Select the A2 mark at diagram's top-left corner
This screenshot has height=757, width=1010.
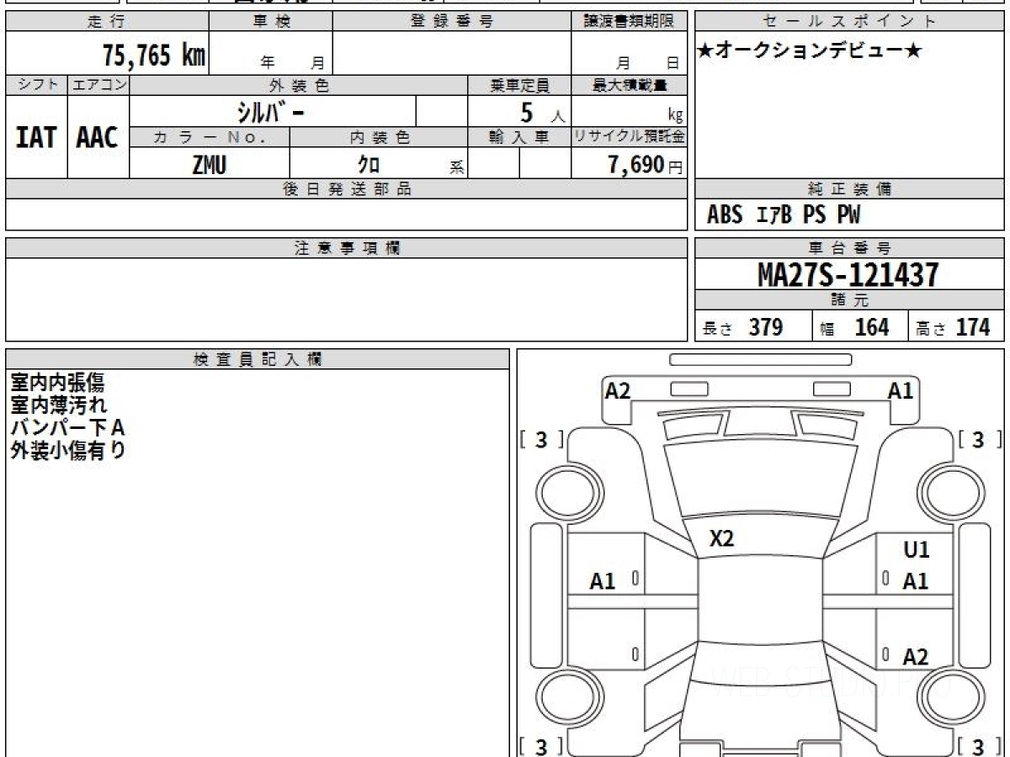click(x=618, y=390)
